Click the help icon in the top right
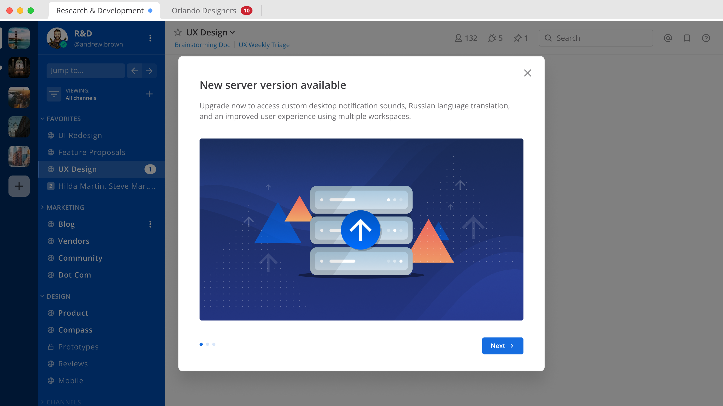Image resolution: width=723 pixels, height=406 pixels. point(706,38)
